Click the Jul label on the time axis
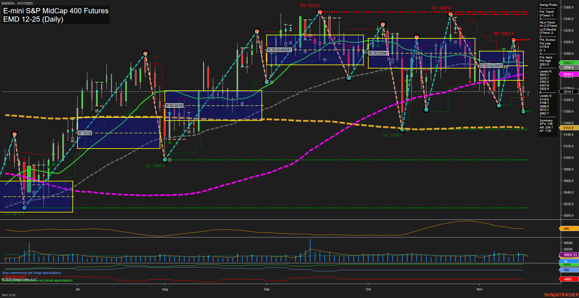The width and height of the screenshot is (579, 298). point(78,289)
